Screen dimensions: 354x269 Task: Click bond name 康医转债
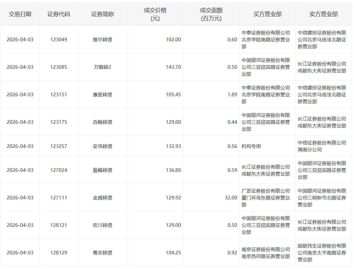pyautogui.click(x=103, y=94)
